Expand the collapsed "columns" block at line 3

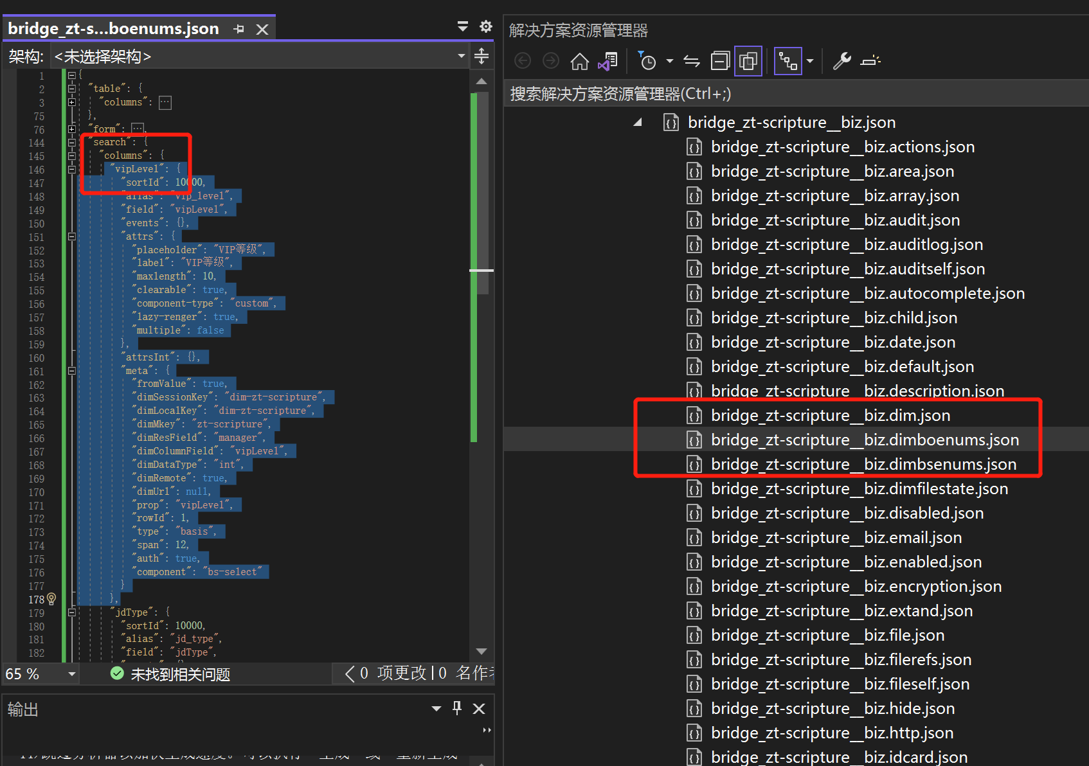pos(71,102)
